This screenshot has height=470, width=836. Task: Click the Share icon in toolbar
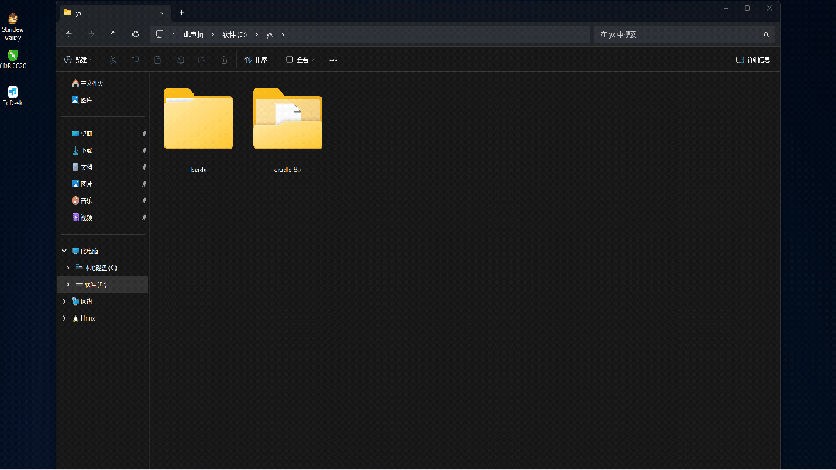click(202, 60)
